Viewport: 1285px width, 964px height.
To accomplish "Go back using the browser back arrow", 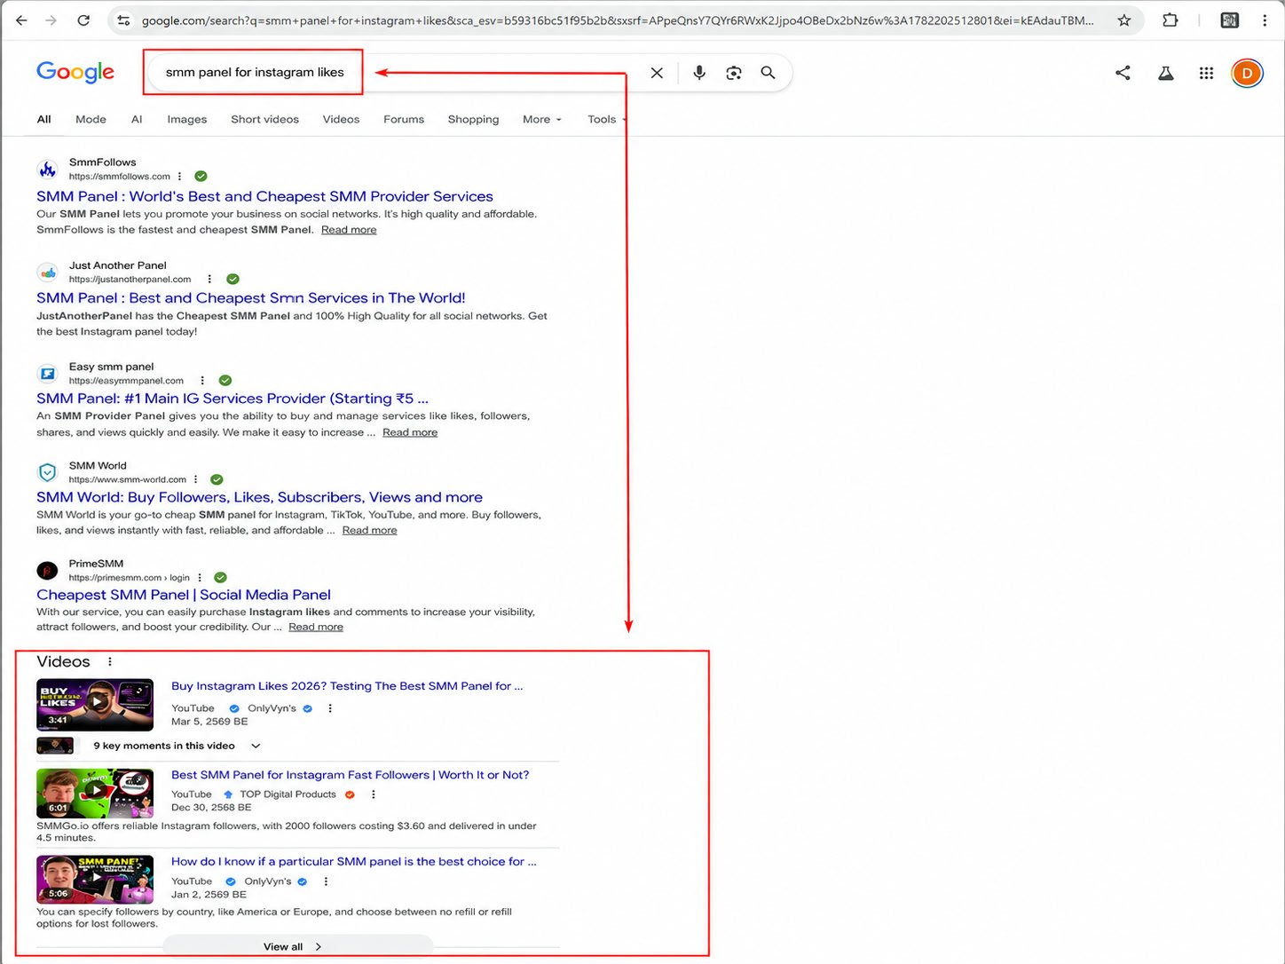I will coord(21,20).
